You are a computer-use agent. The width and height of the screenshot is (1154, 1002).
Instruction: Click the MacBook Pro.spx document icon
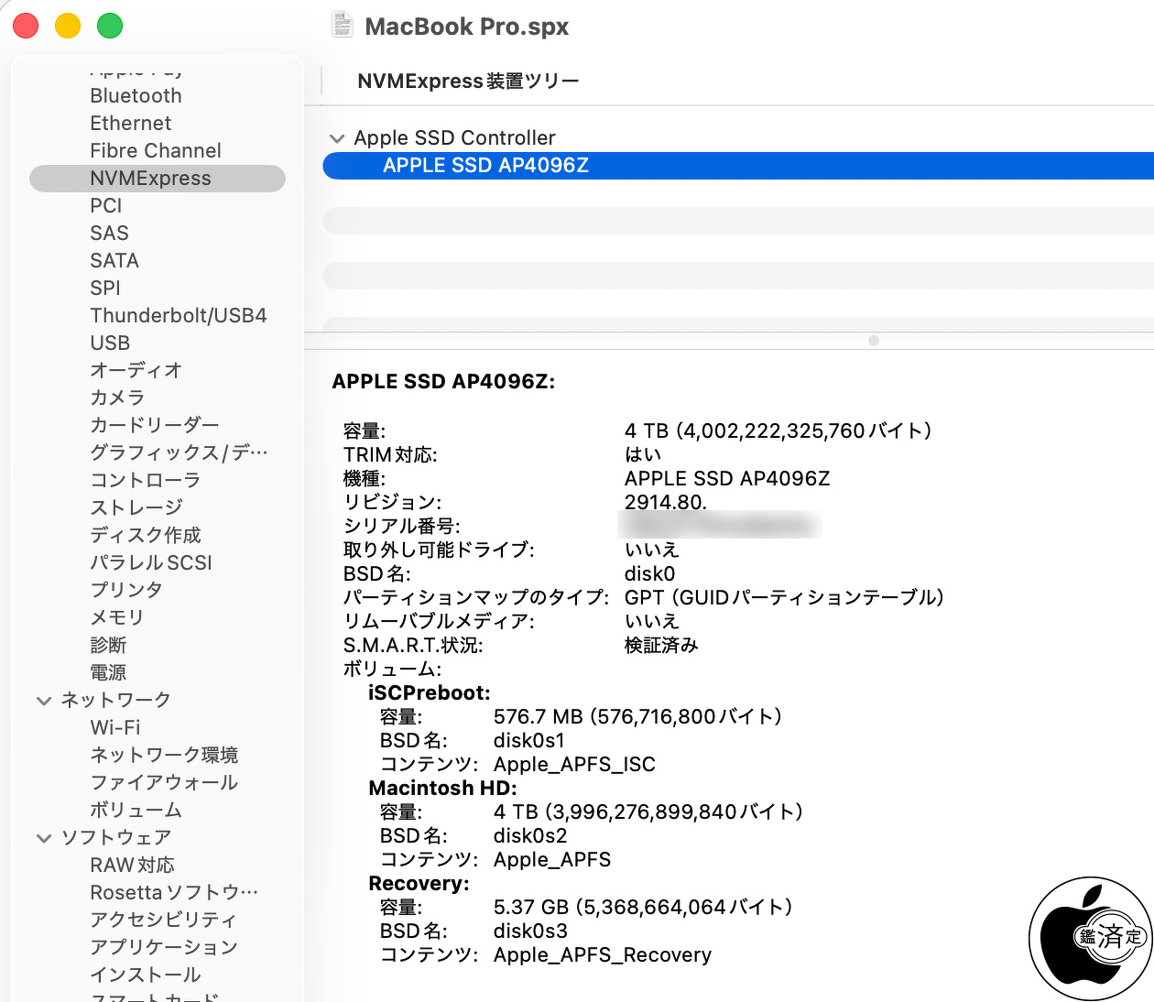(342, 26)
